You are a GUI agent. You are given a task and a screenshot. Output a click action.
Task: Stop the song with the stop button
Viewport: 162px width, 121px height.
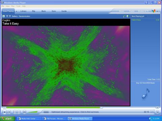point(9,112)
